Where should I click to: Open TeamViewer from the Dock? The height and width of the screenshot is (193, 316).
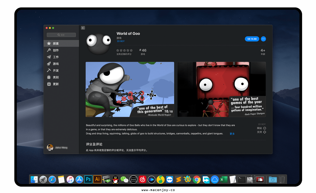(x=170, y=179)
